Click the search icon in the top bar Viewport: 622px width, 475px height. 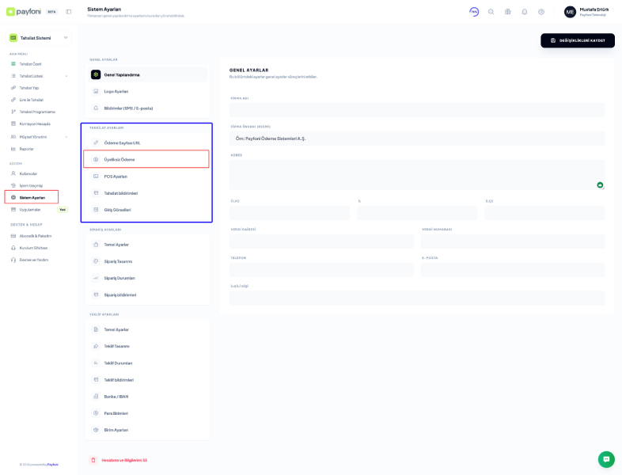(x=491, y=12)
